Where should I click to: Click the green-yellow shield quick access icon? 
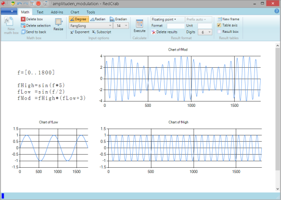(x=12, y=4)
